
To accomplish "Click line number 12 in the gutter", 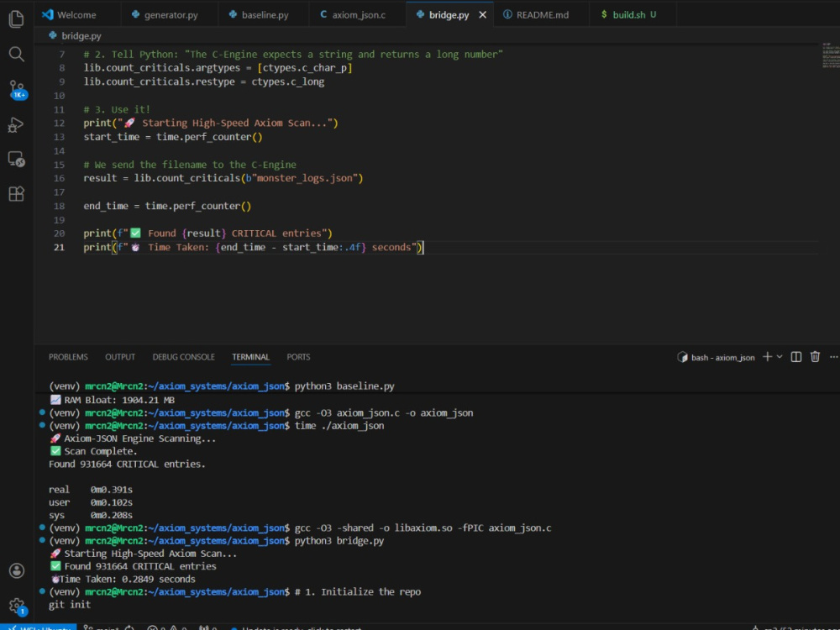I will pyautogui.click(x=59, y=123).
